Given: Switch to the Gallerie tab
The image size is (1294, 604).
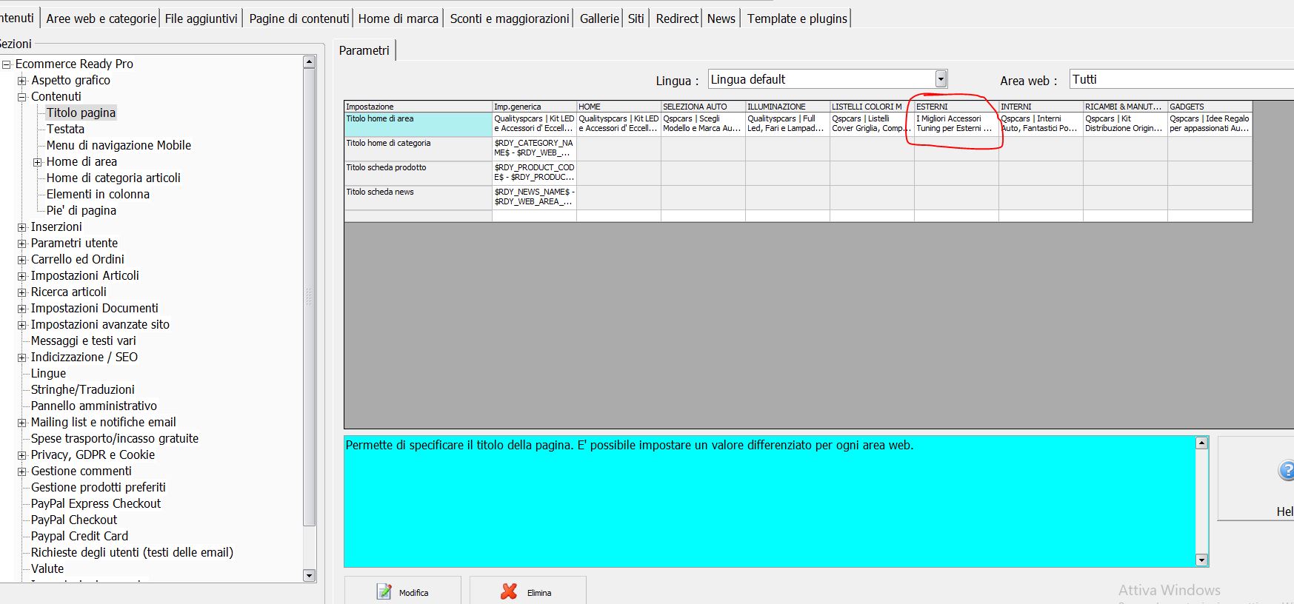Looking at the screenshot, I should point(599,19).
